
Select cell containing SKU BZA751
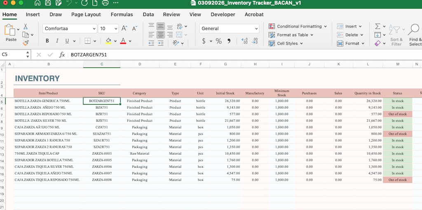click(101, 107)
